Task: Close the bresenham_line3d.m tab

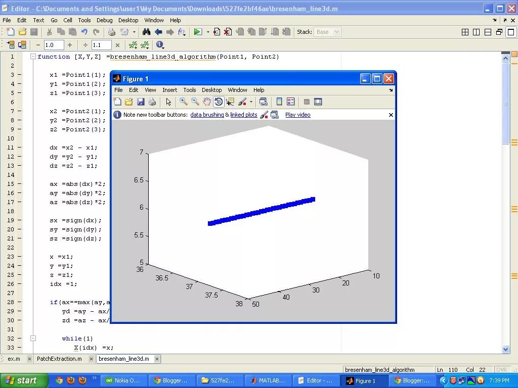Action: coord(157,359)
